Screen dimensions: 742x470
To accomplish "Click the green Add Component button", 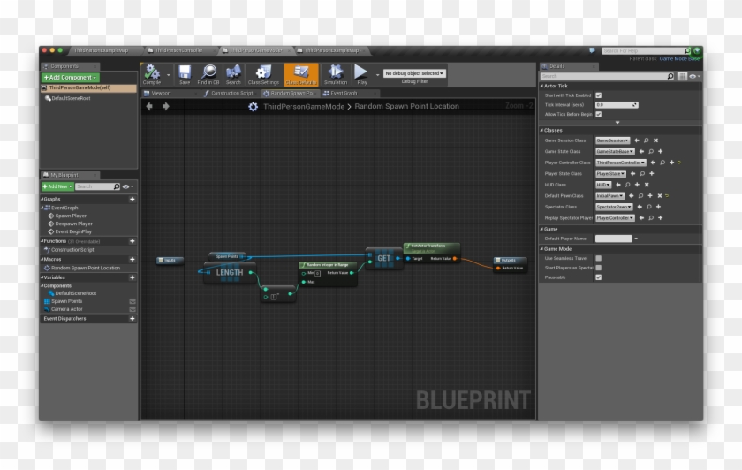I will pos(71,78).
